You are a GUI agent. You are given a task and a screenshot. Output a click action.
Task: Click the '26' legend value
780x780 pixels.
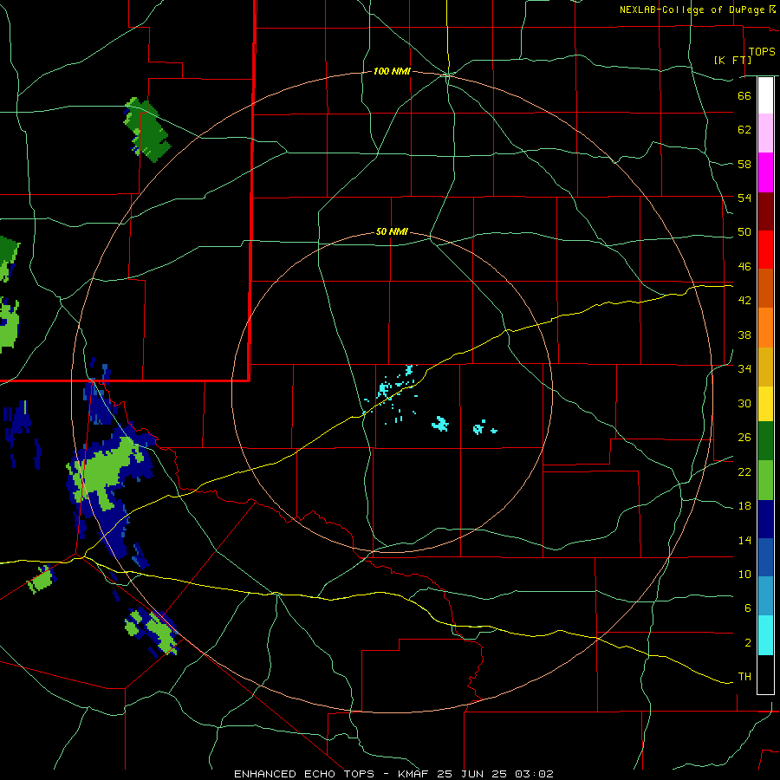(744, 438)
